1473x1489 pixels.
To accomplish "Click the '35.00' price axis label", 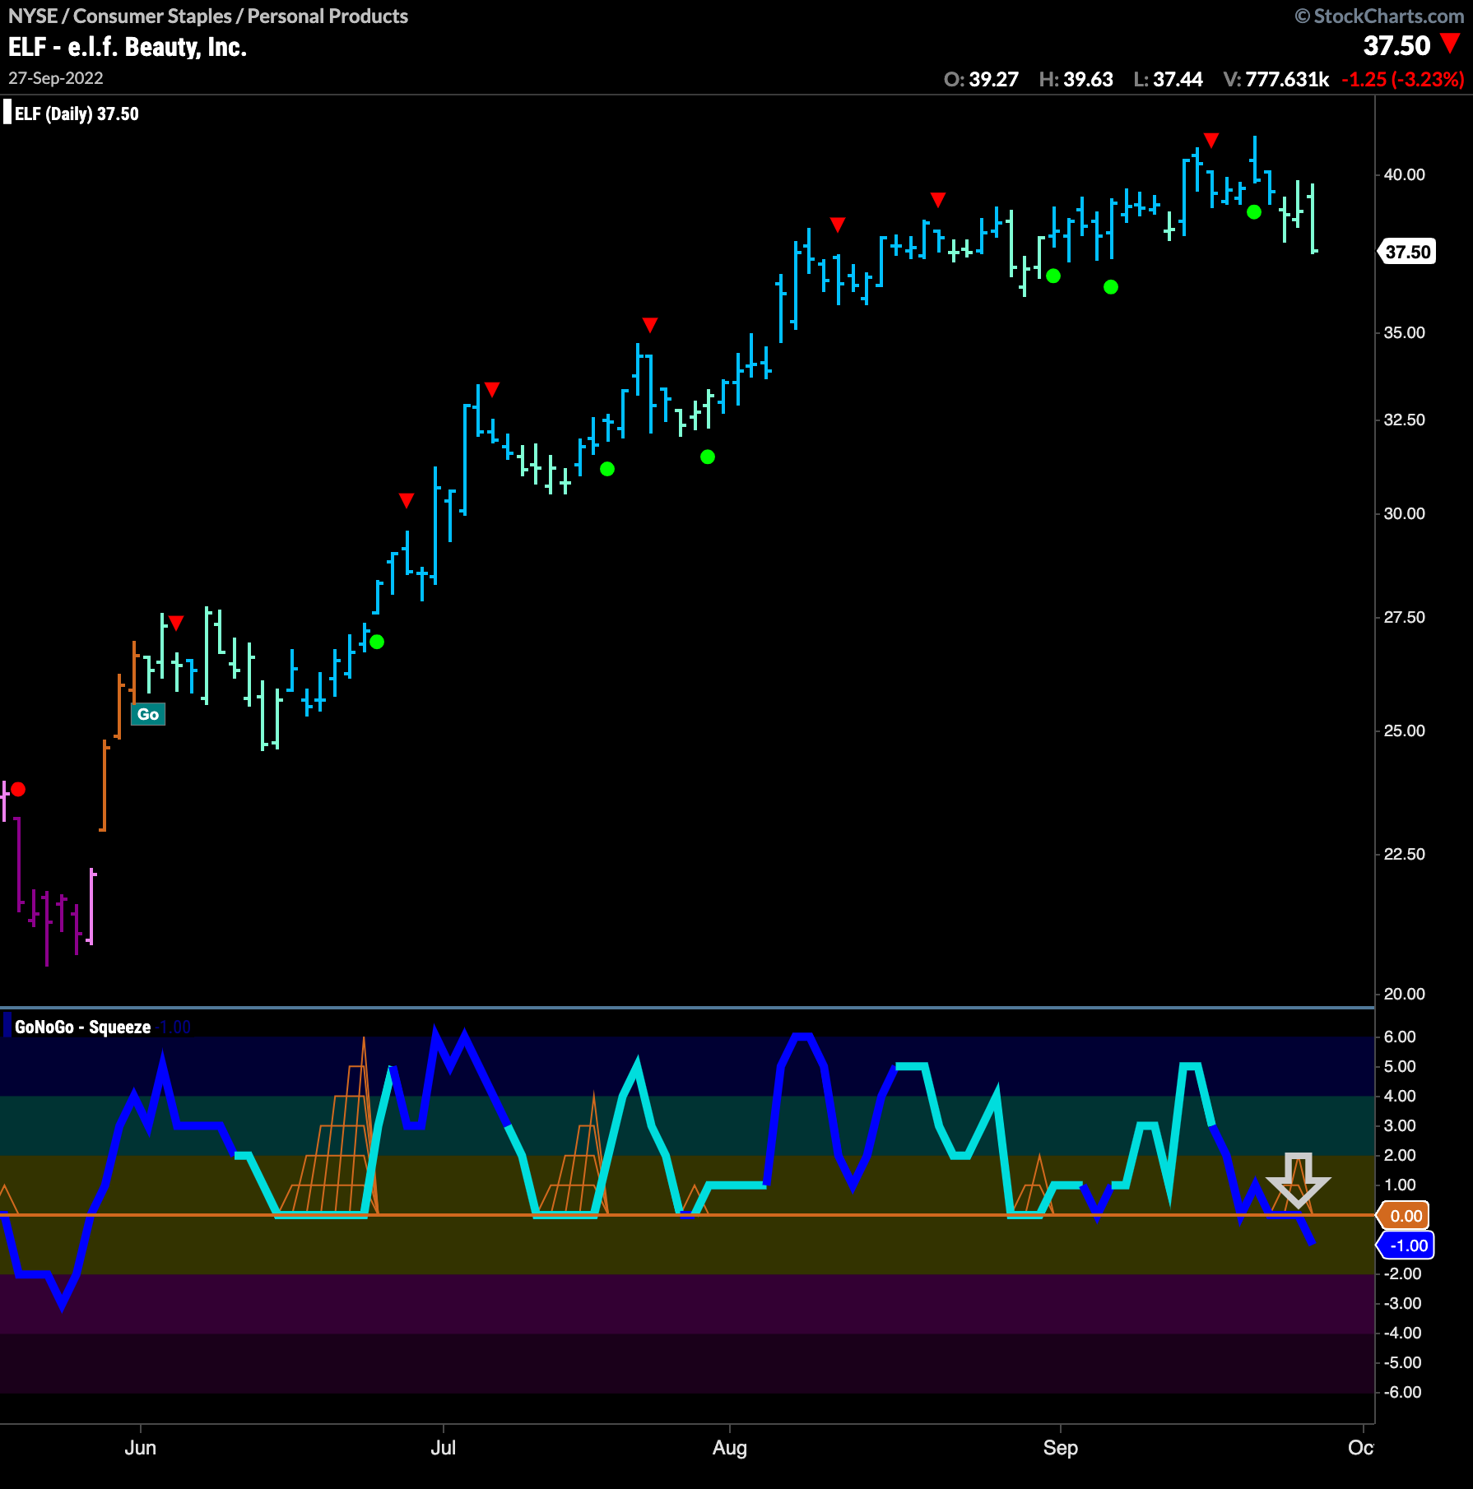I will tap(1404, 332).
